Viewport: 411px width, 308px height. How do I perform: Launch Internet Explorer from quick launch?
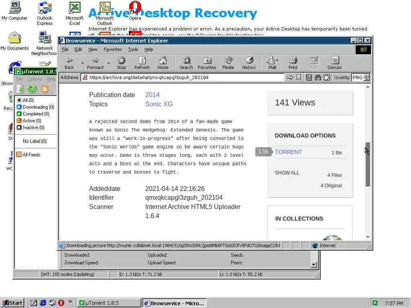pyautogui.click(x=43, y=303)
